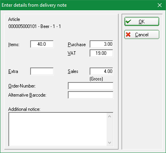Click the article description Beer text

click(x=45, y=26)
